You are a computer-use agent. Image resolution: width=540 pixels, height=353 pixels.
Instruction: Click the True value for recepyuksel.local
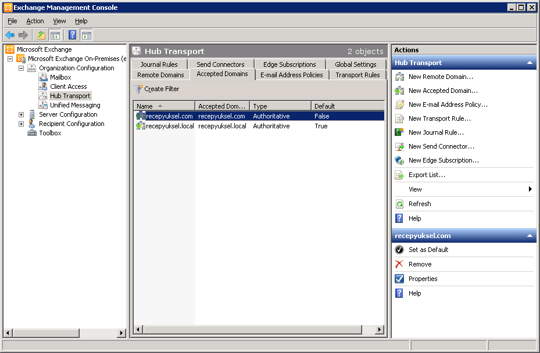point(321,126)
